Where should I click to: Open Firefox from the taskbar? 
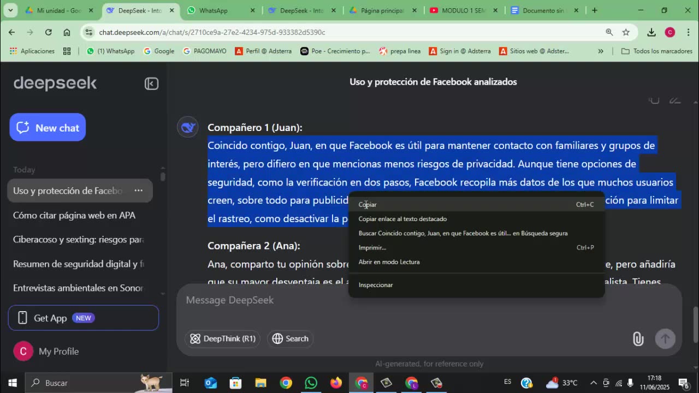coord(336,383)
